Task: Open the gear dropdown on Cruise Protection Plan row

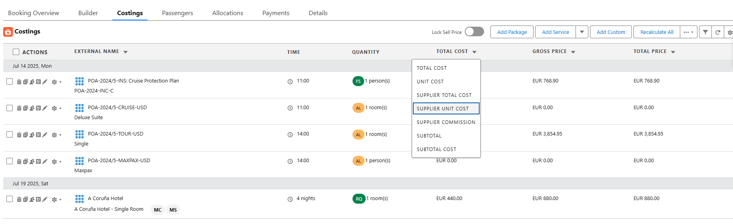Action: pyautogui.click(x=56, y=82)
